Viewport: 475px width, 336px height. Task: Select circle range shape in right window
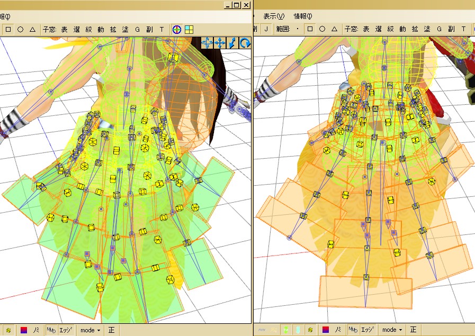322,29
